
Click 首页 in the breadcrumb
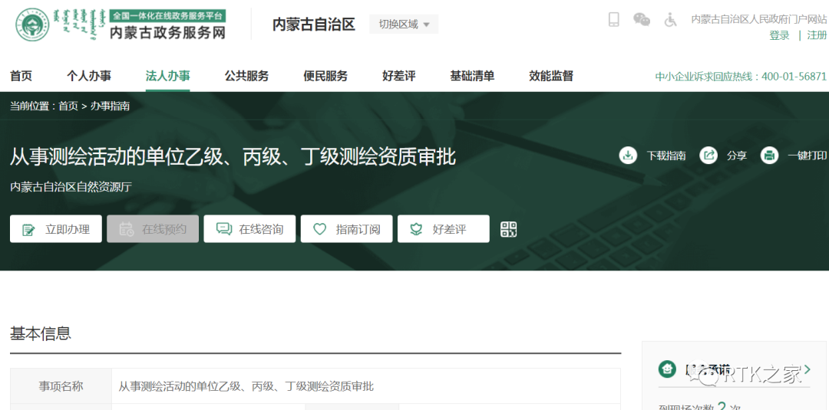point(68,106)
